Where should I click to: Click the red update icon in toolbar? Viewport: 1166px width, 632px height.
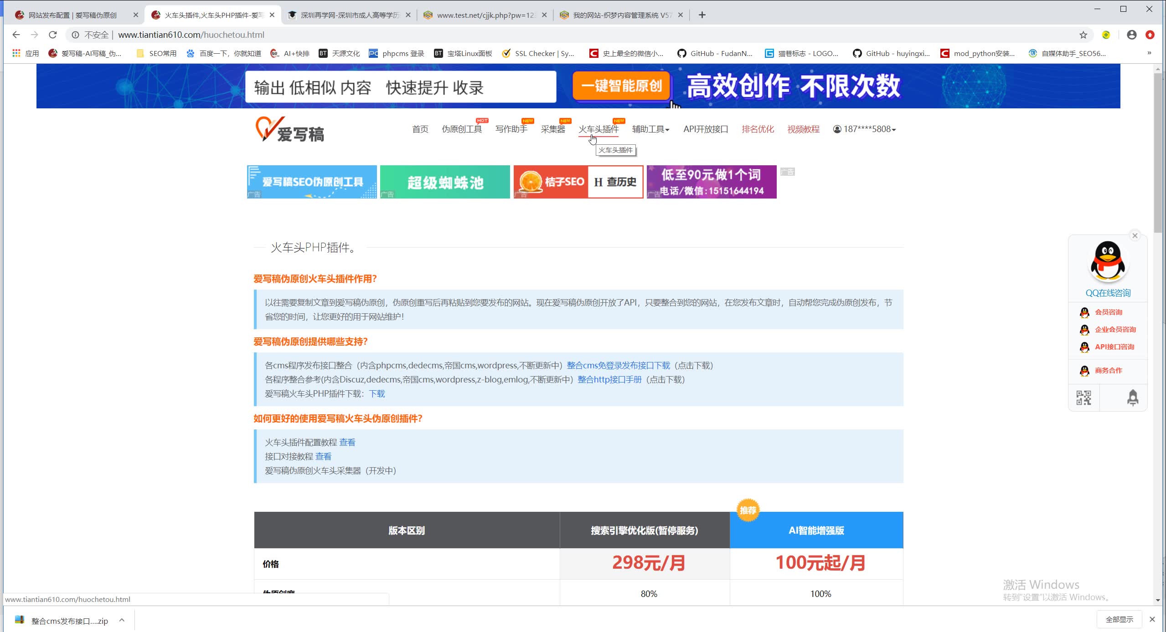(x=1150, y=35)
